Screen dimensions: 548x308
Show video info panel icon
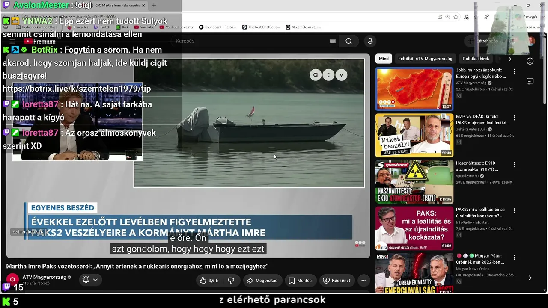[530, 61]
